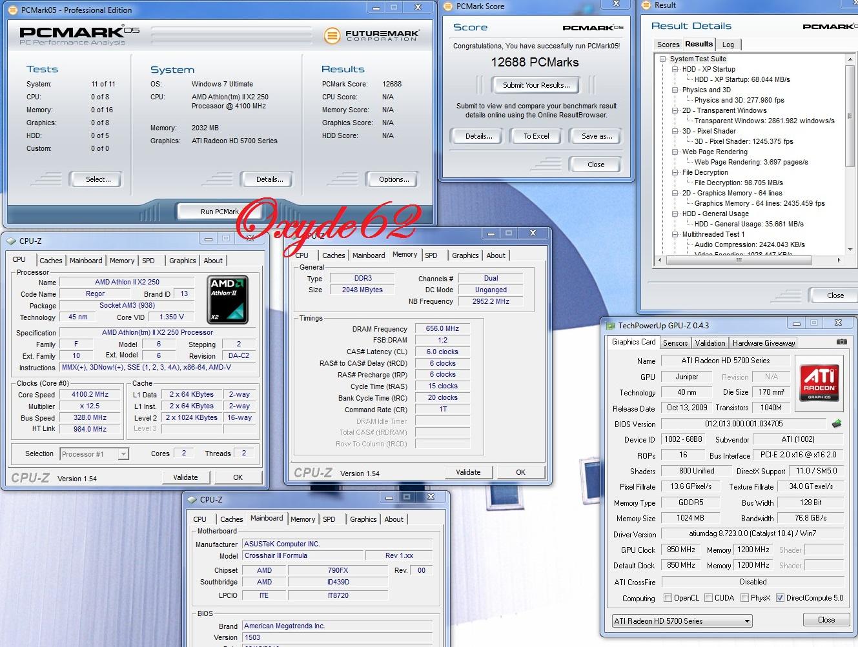Click CPU-Z title icon of the CPU tab window
The image size is (858, 647).
tap(11, 241)
